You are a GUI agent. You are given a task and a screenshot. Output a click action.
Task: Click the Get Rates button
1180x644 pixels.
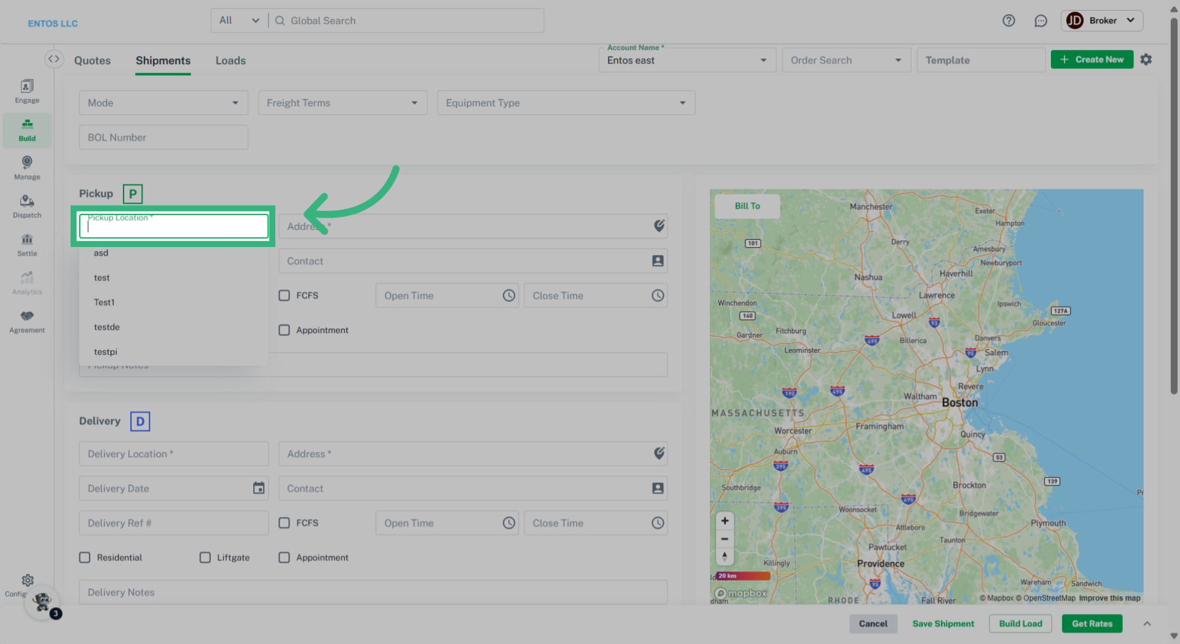point(1091,623)
